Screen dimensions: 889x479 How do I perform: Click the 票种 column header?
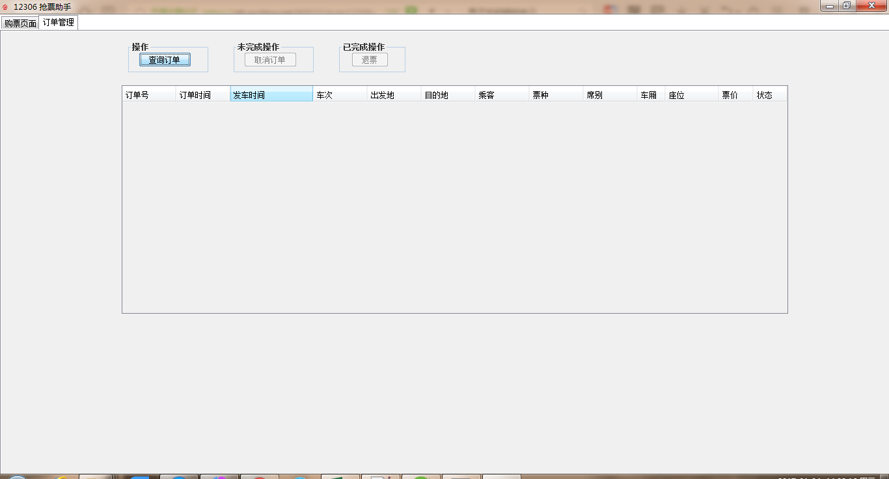point(556,95)
